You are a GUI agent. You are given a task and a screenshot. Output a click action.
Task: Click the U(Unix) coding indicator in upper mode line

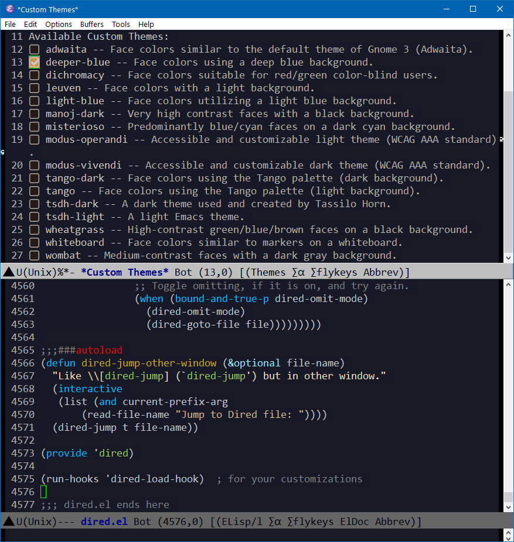point(36,272)
